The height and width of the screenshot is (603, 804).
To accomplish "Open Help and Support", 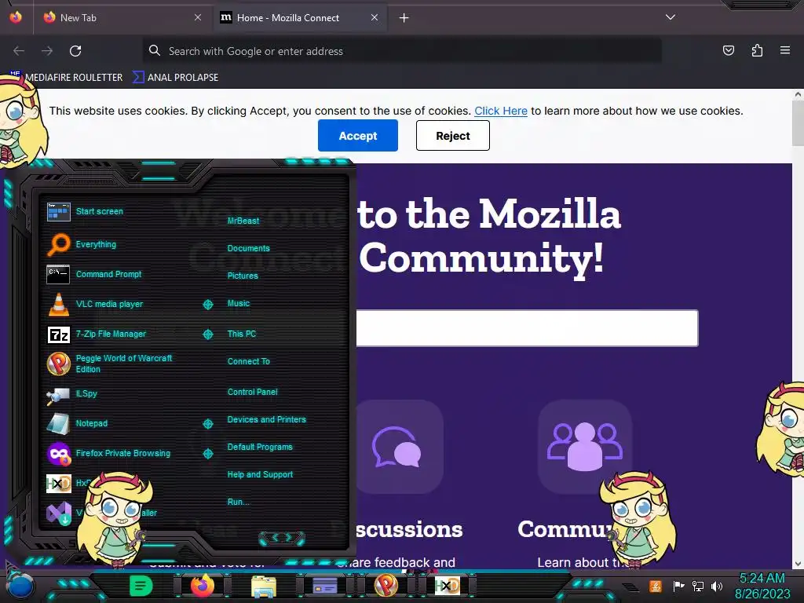I will pos(260,475).
